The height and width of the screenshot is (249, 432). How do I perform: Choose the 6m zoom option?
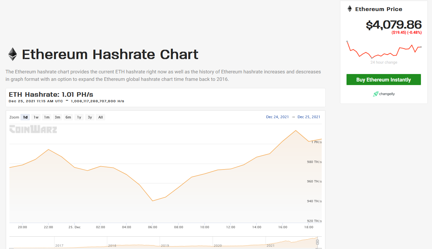(x=68, y=117)
